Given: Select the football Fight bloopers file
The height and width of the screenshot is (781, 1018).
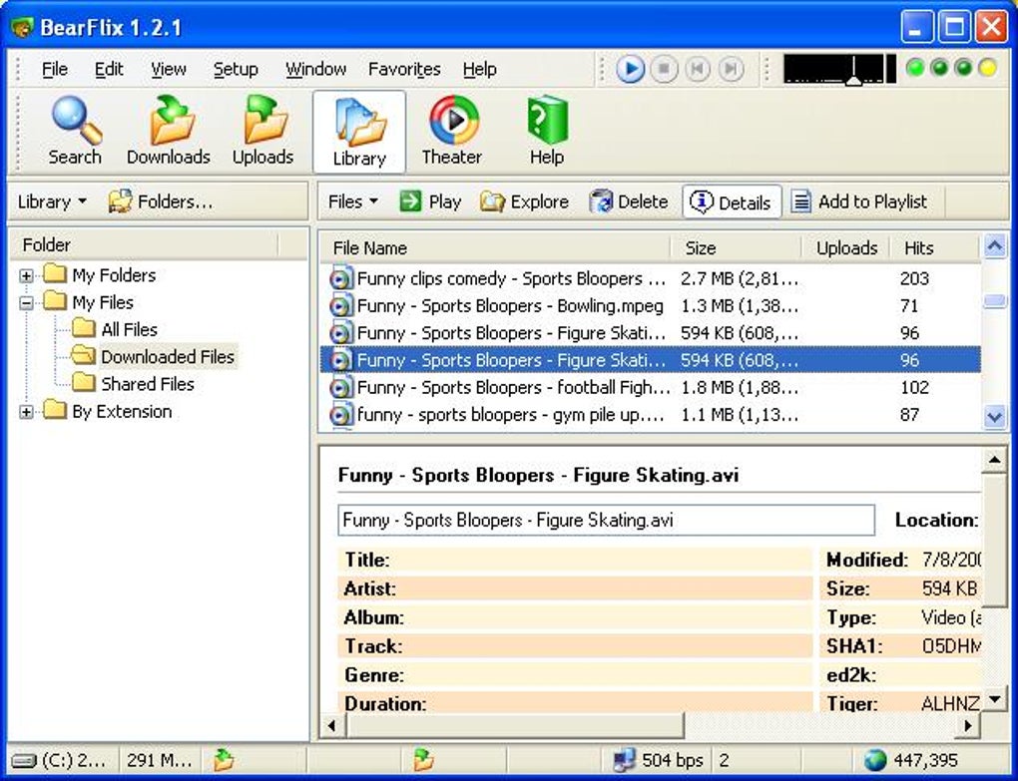Looking at the screenshot, I should point(650,388).
